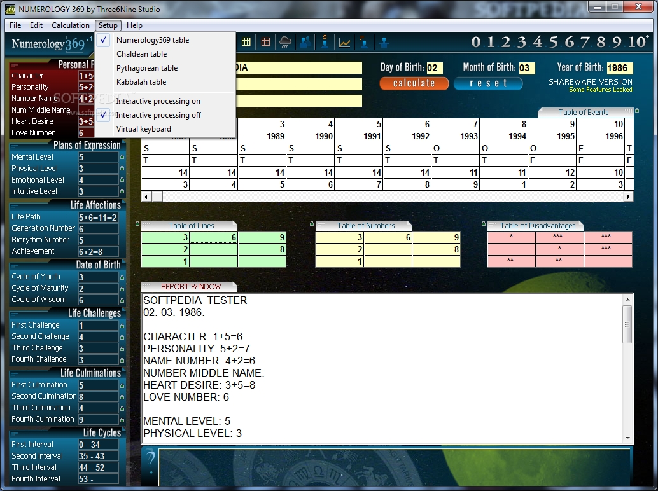The width and height of the screenshot is (658, 491).
Task: Open the File menu
Action: click(15, 25)
